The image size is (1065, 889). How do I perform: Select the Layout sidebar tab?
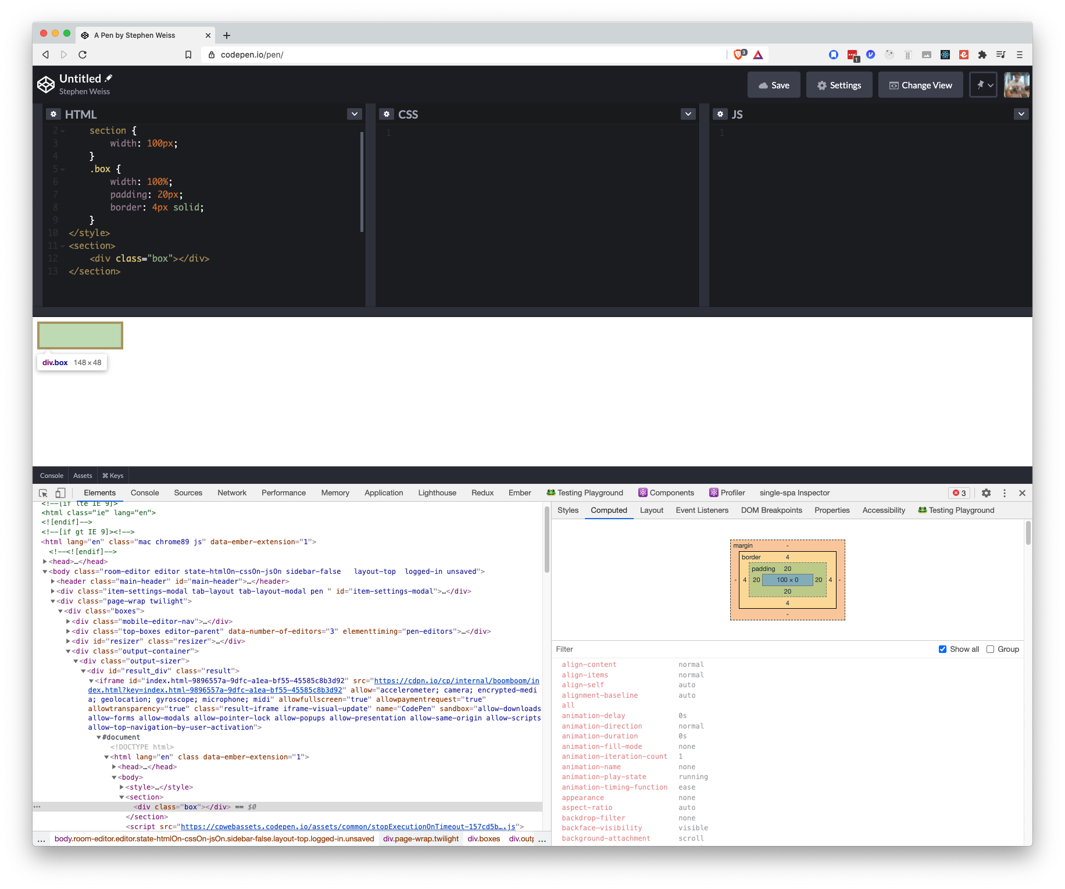[652, 510]
